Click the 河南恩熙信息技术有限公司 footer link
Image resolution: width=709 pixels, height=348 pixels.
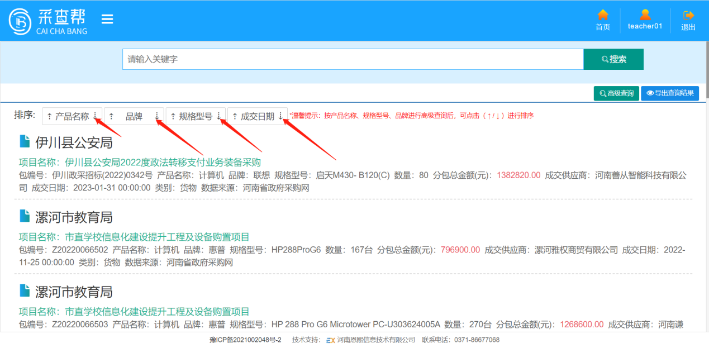[x=376, y=340]
